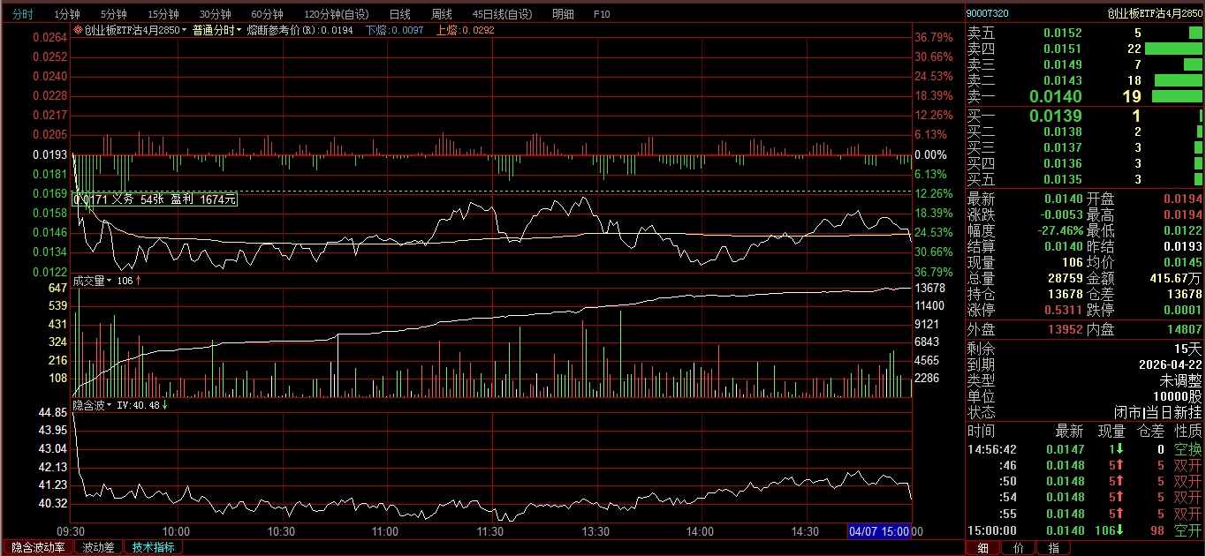
Task: Open the 周线 weekly chart tab
Action: [x=441, y=14]
